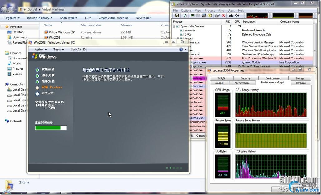
Task: Click the Refresh Now toolbar icon
Action: [x=185, y=16]
